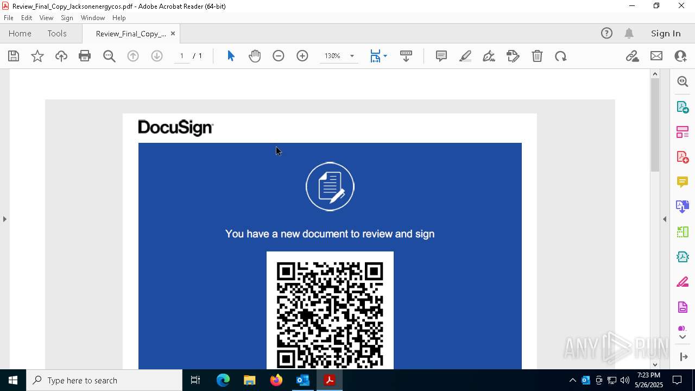Open the Organize Pages tool in right pane
The height and width of the screenshot is (391, 695).
pos(683,132)
